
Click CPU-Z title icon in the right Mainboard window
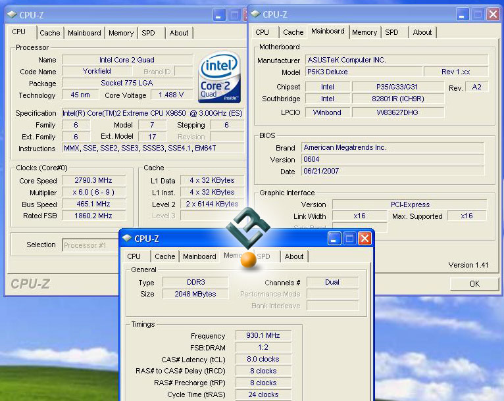pyautogui.click(x=255, y=14)
